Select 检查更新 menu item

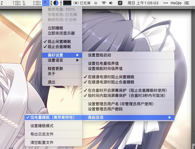pyautogui.click(x=62, y=69)
